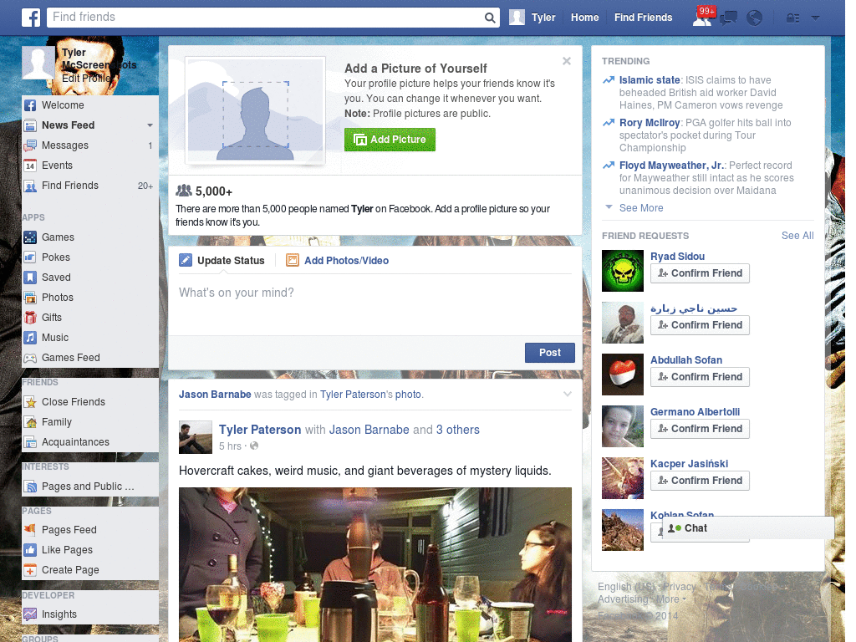This screenshot has width=856, height=642.
Task: Click Jason Barnabe name in story header
Action: pyautogui.click(x=215, y=395)
